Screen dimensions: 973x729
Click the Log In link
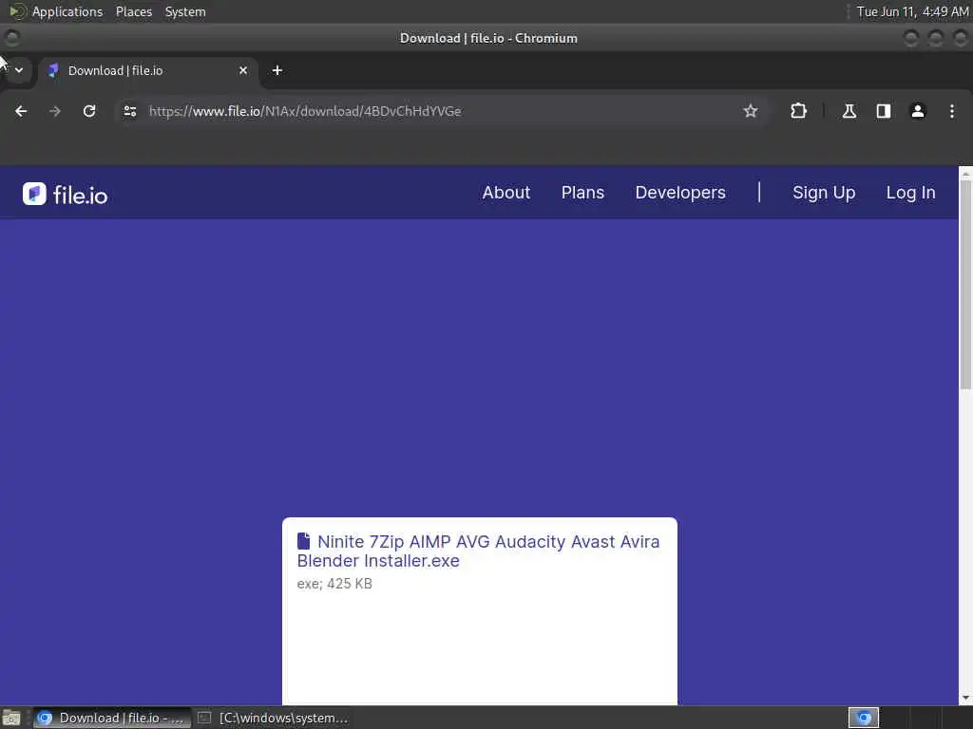(910, 193)
